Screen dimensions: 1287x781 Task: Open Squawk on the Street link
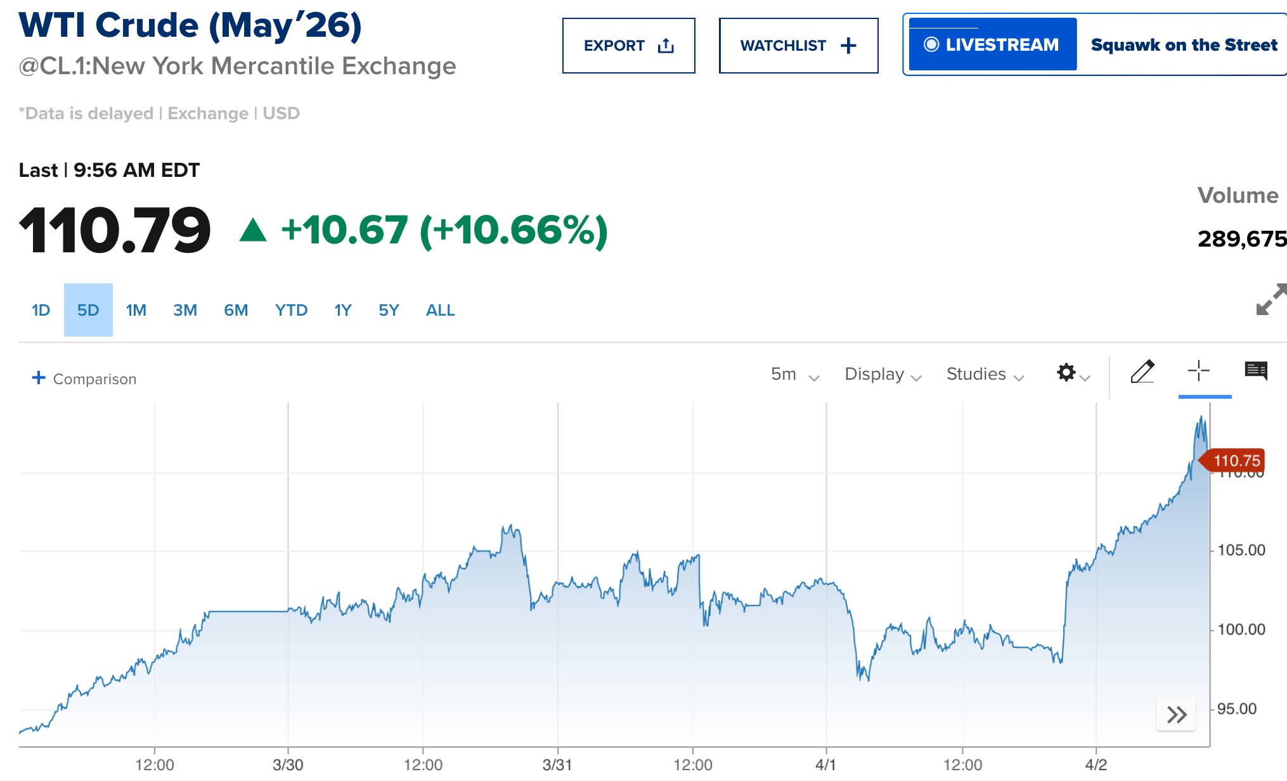click(1184, 45)
